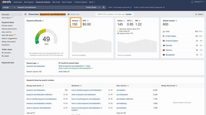This screenshot has width=206, height=115.
Task: Select Search suggestions in sidebar
Action: pos(9,38)
